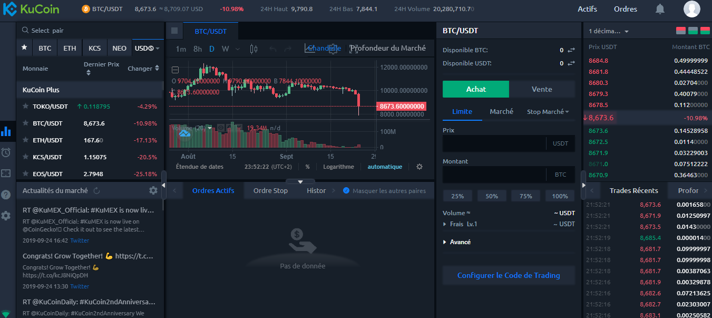Image resolution: width=712 pixels, height=318 pixels.
Task: Click the transfer arrows beside Disponible BTC
Action: coord(571,50)
